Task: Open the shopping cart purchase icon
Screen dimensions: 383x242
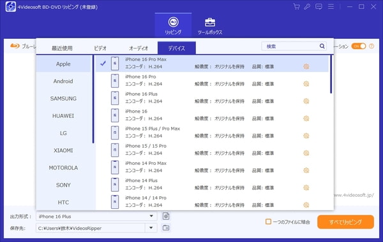Action: click(297, 6)
